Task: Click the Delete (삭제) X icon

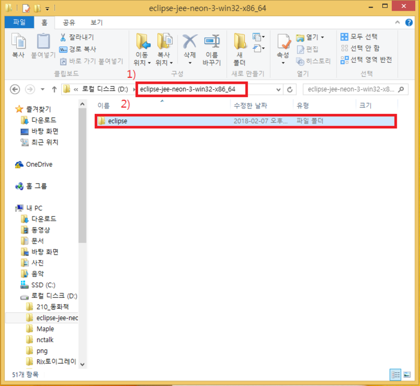Action: 190,42
